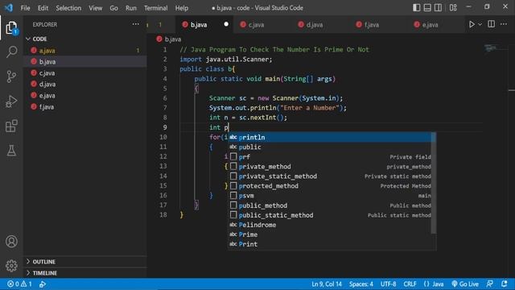The width and height of the screenshot is (515, 290).
Task: Open the Manage settings gear
Action: point(11,266)
